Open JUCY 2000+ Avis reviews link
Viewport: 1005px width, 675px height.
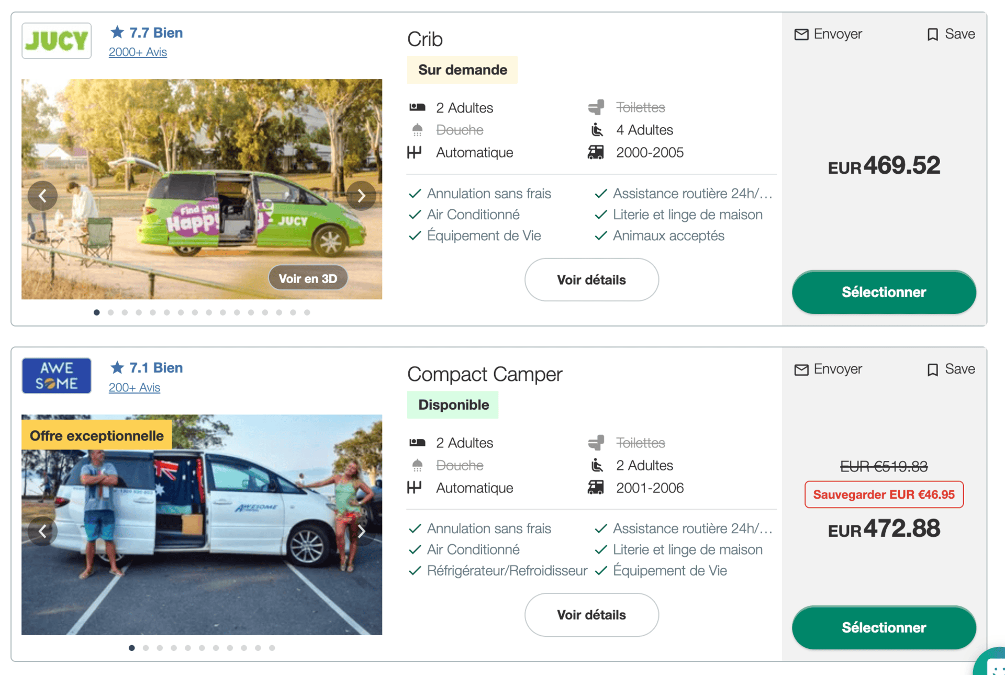(x=138, y=52)
